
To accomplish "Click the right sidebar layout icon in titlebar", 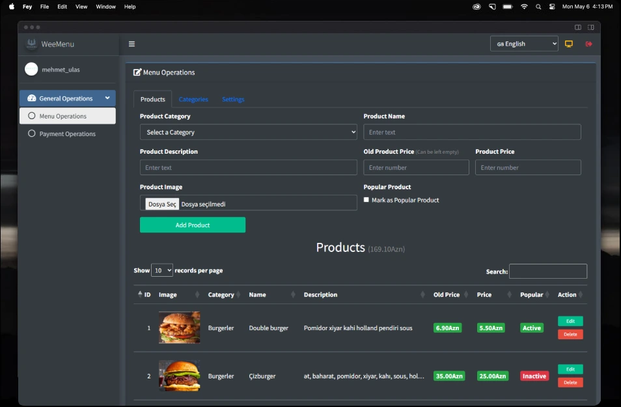I will (590, 27).
